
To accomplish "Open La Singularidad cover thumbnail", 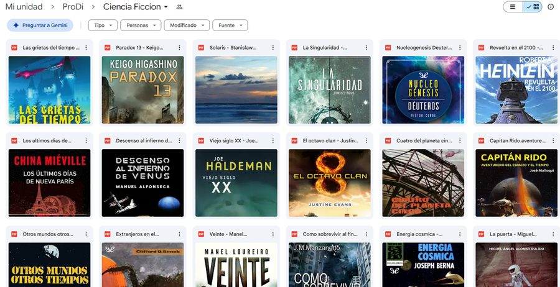I will 330,90.
